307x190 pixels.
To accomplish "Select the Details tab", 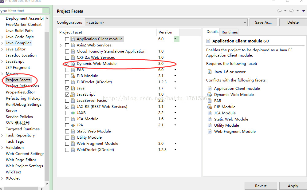I will (x=212, y=32).
